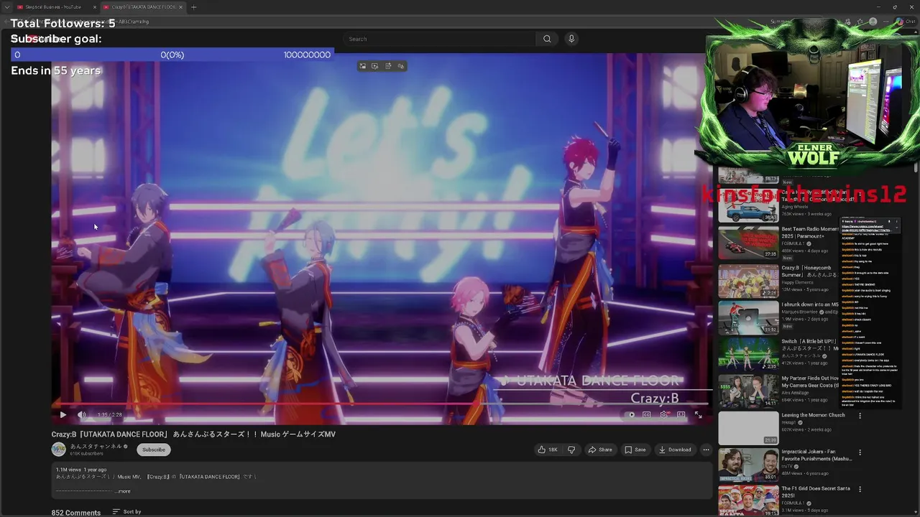Open My Partner Finds Out video title
The width and height of the screenshot is (920, 517).
(810, 381)
